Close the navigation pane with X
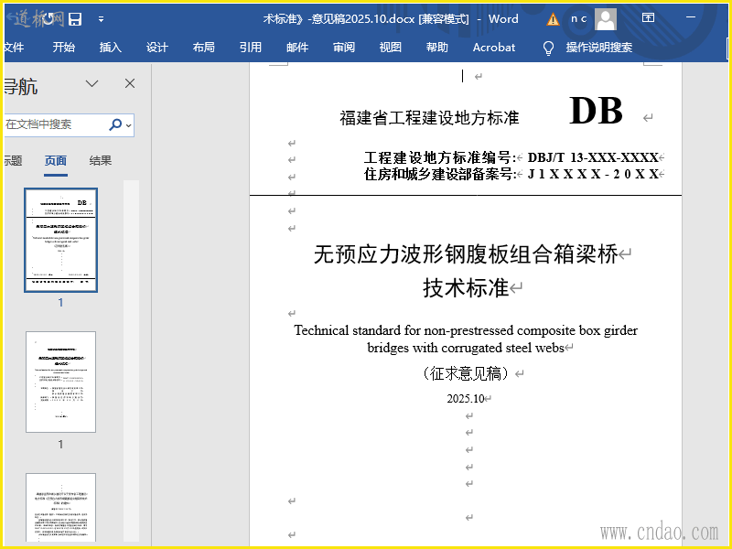 (x=130, y=84)
